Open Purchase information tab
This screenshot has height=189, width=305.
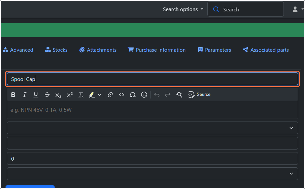(x=157, y=50)
